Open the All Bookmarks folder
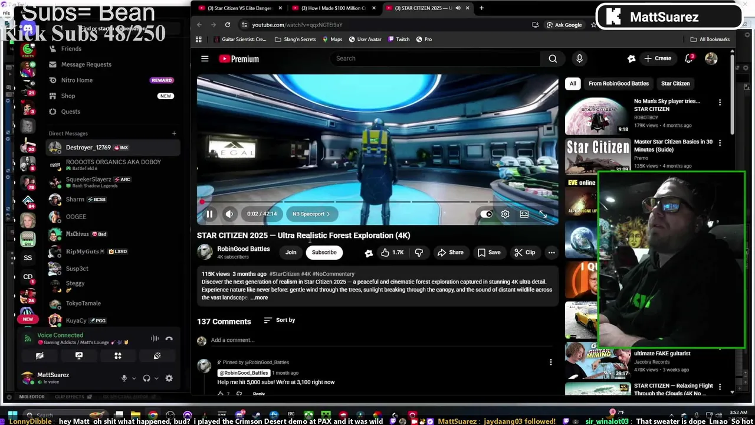 [710, 40]
